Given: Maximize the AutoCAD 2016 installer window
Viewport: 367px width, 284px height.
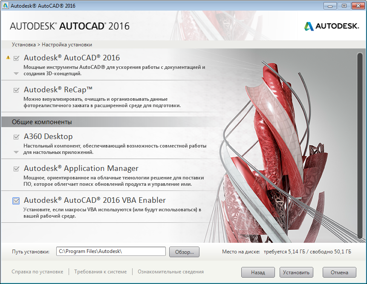Looking at the screenshot, I should click(x=344, y=6).
